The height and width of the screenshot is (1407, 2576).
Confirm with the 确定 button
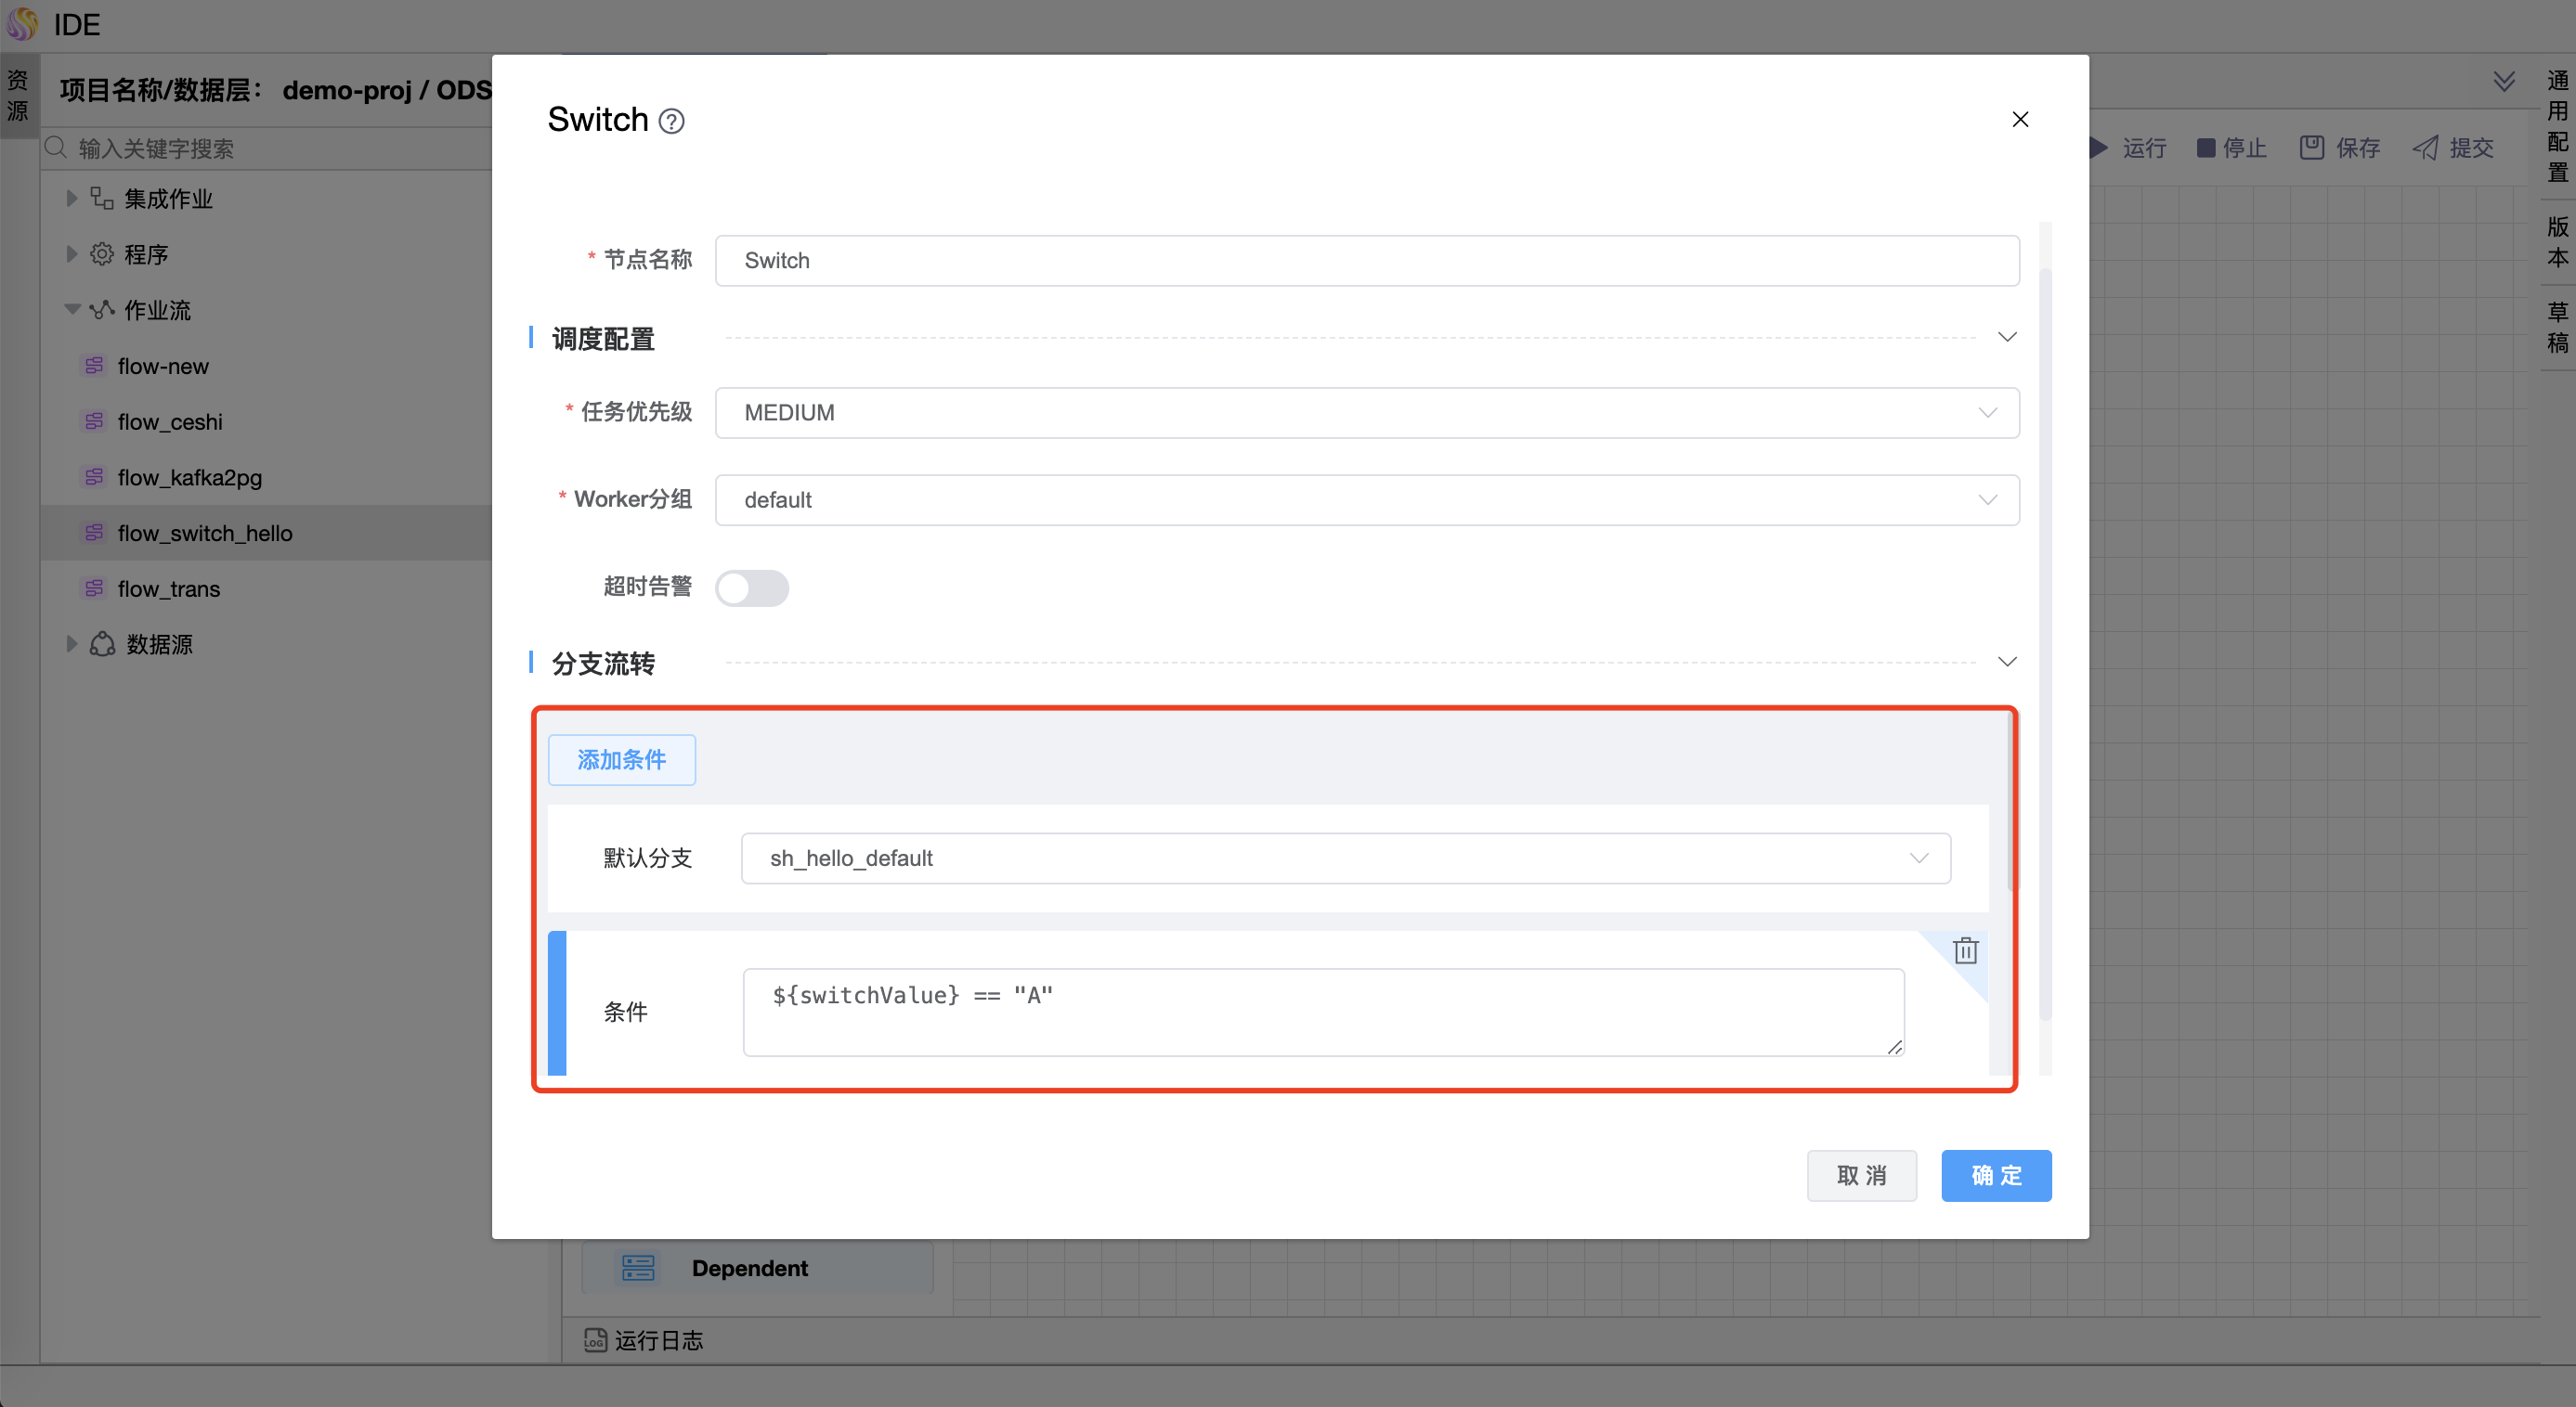1995,1175
